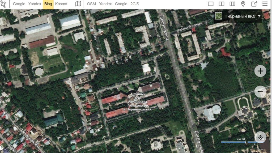Viewport: 272px width, 153px height.
Task: Select the highlighted Bing satellite tab
Action: pos(48,4)
